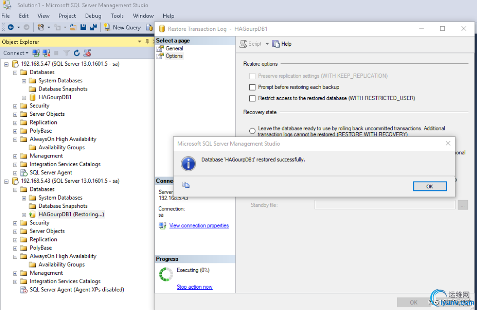
Task: Click the disabled SQL Server Agent icon
Action: (x=24, y=290)
